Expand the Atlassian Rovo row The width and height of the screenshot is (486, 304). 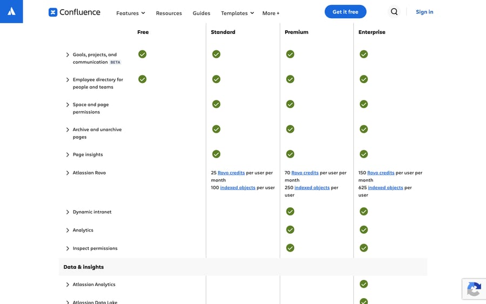(x=67, y=173)
